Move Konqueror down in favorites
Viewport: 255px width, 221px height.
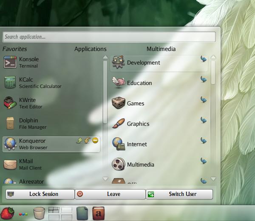tap(87, 140)
